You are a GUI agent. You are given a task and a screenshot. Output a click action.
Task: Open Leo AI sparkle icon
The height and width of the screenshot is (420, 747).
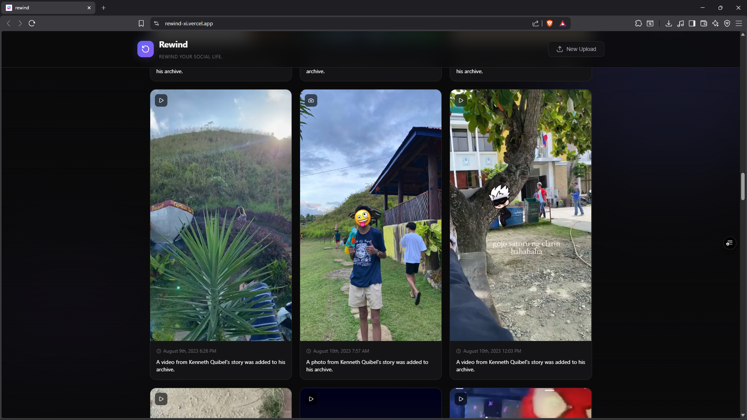pyautogui.click(x=715, y=23)
